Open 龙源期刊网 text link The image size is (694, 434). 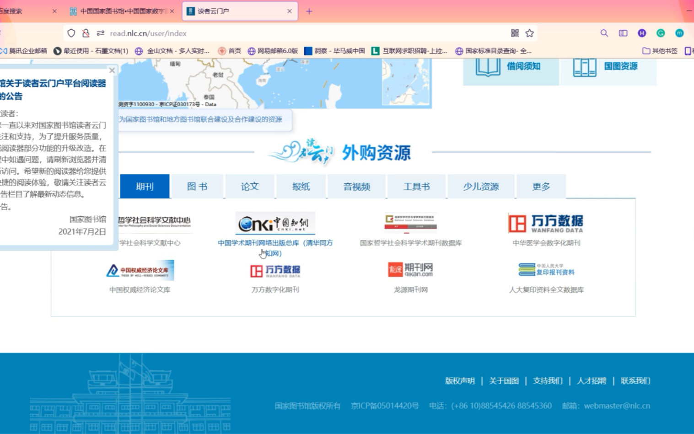pos(410,289)
